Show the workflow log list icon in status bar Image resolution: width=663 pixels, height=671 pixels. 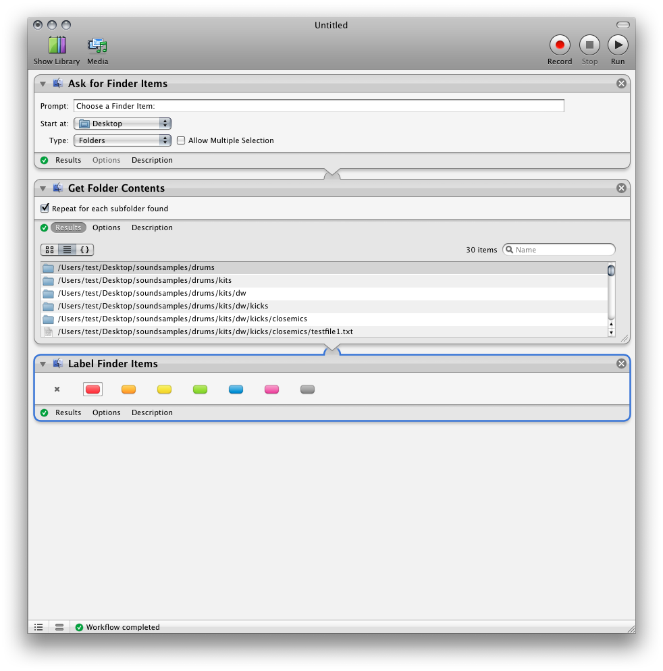point(38,627)
